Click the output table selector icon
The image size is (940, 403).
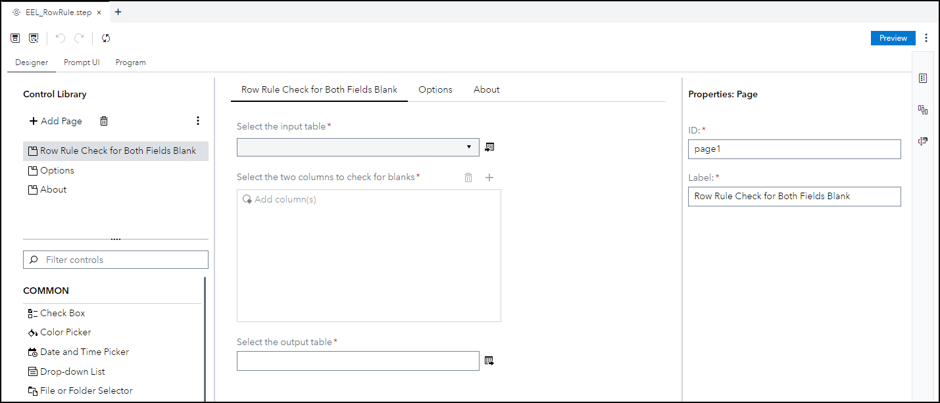(489, 361)
